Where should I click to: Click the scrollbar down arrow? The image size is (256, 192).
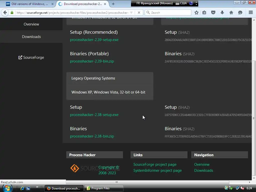(x=254, y=178)
